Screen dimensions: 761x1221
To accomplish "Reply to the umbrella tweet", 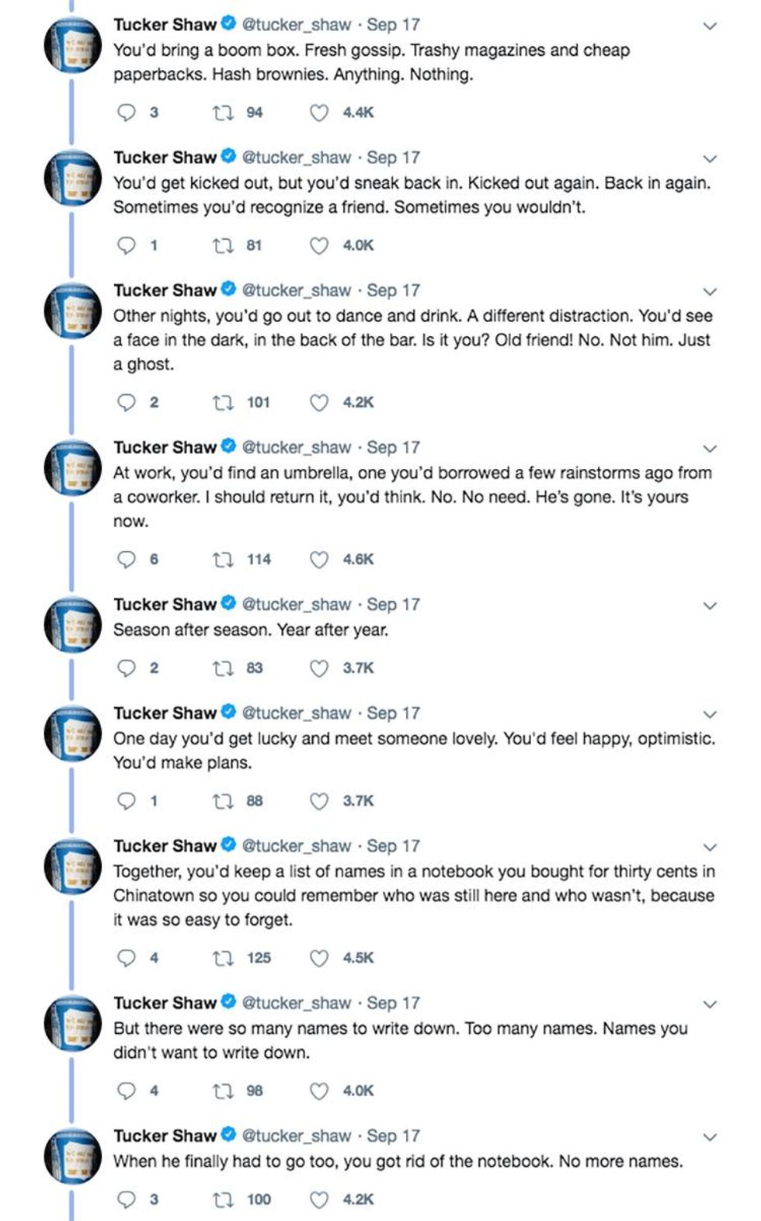I will (126, 559).
